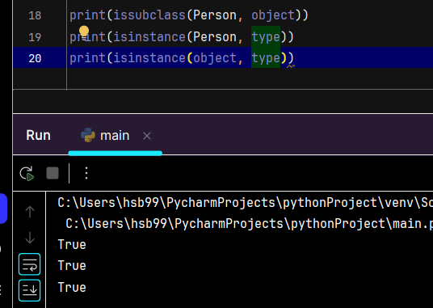Click line number 18 in the gutter
This screenshot has width=433, height=308.
click(35, 15)
